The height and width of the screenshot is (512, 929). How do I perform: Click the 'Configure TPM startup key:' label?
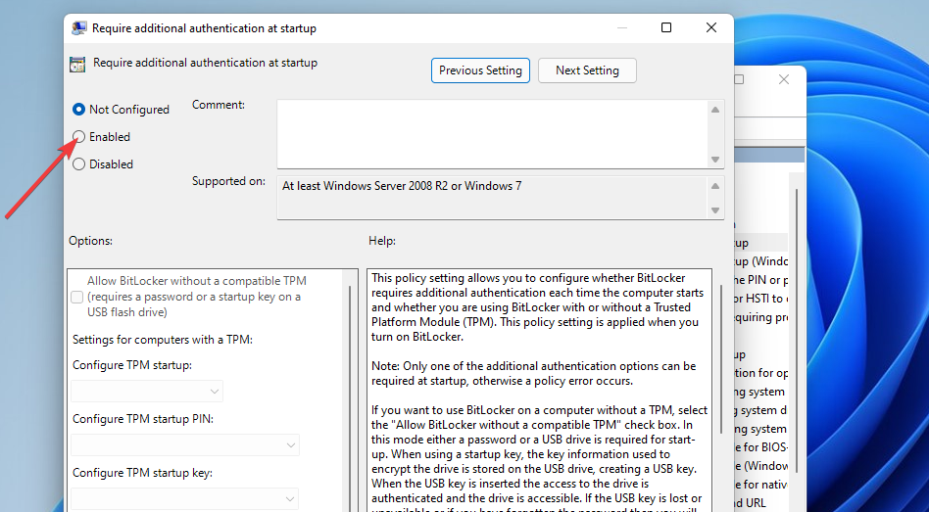pyautogui.click(x=142, y=473)
